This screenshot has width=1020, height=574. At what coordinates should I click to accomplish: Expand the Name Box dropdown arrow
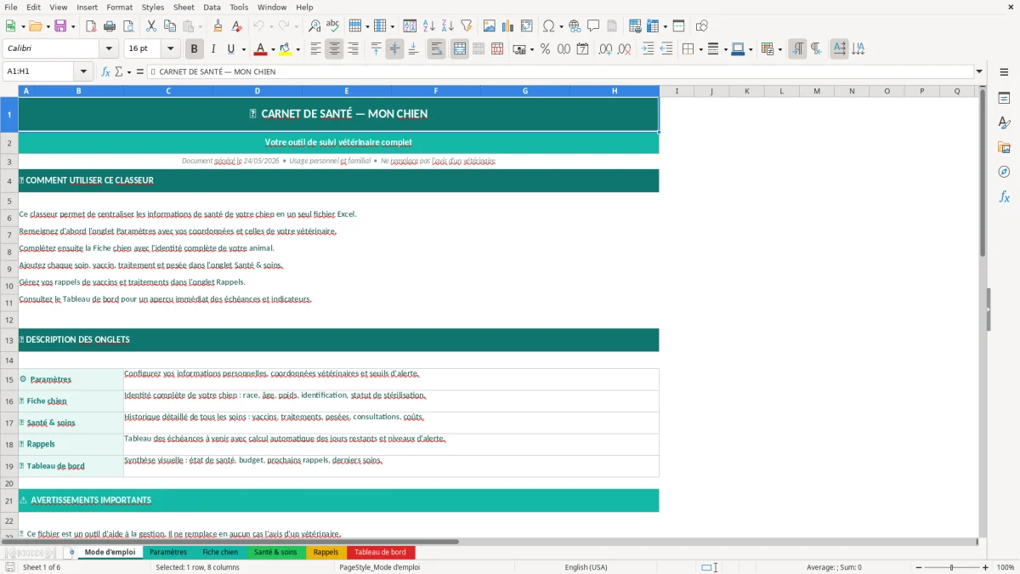pos(83,71)
